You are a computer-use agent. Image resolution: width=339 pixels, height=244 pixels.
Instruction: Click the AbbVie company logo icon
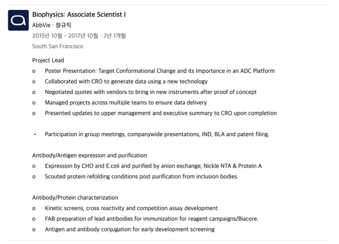click(x=18, y=20)
